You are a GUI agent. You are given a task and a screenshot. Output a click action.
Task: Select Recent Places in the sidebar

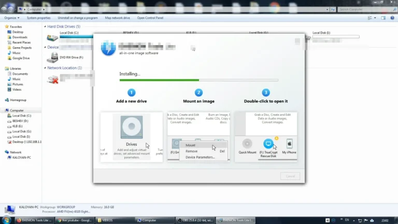pos(21,43)
